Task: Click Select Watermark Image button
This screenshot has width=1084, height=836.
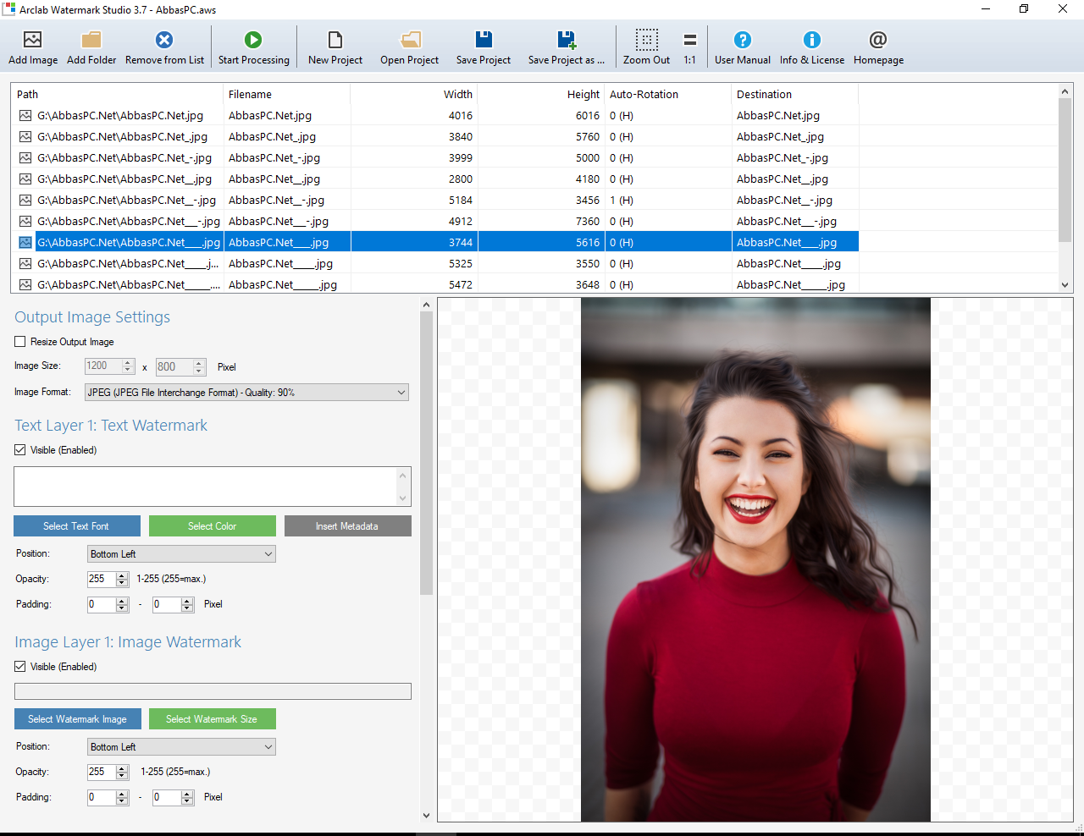Action: [x=77, y=719]
